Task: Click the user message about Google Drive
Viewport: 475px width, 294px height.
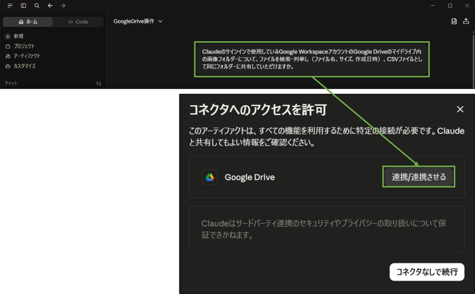Action: (x=312, y=59)
